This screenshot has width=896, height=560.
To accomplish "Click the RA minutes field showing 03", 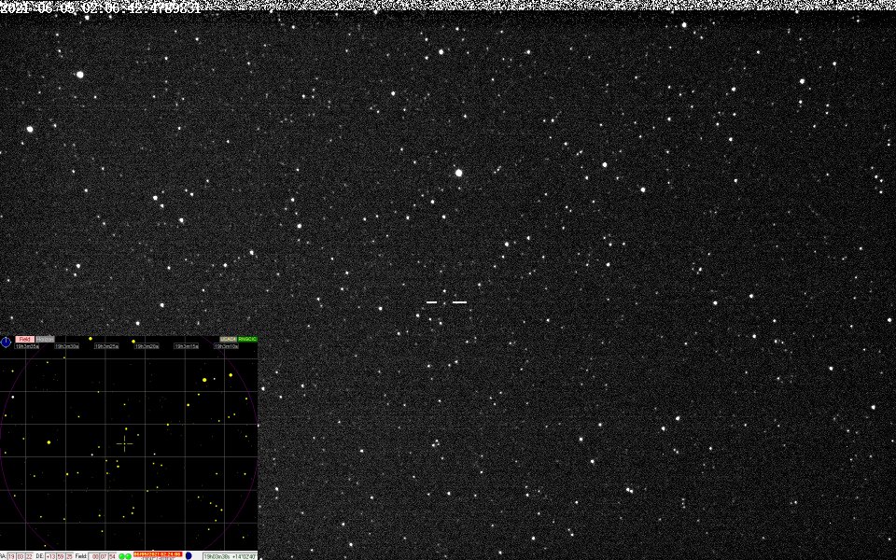I will (x=21, y=555).
